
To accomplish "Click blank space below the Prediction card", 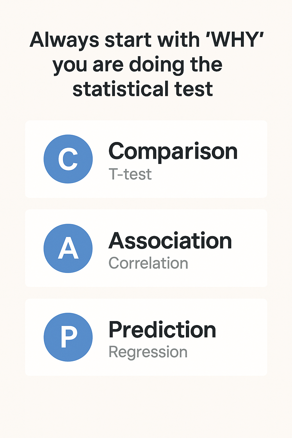I will click(x=146, y=408).
